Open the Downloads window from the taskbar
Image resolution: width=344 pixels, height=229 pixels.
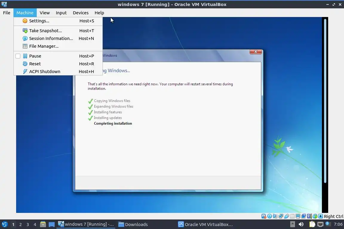coord(133,225)
